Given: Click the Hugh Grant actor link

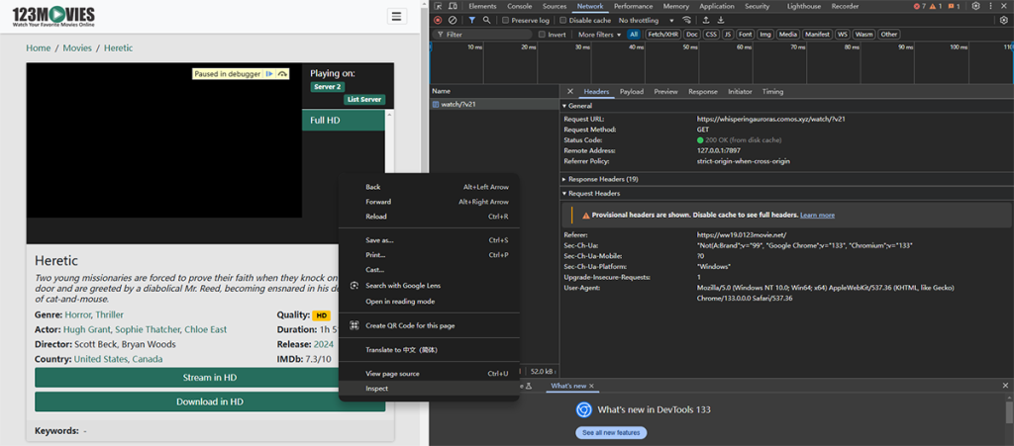Looking at the screenshot, I should [x=87, y=330].
